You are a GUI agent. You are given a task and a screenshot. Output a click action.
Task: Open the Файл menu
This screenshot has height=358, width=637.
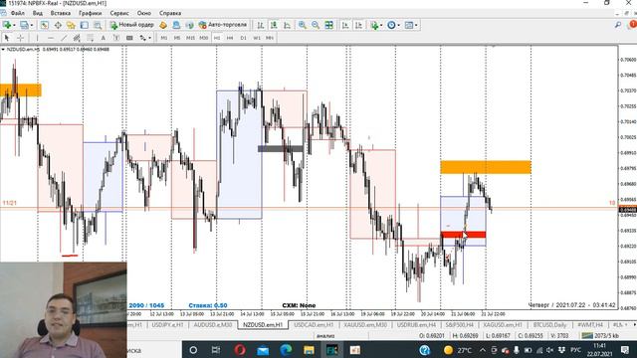click(18, 13)
